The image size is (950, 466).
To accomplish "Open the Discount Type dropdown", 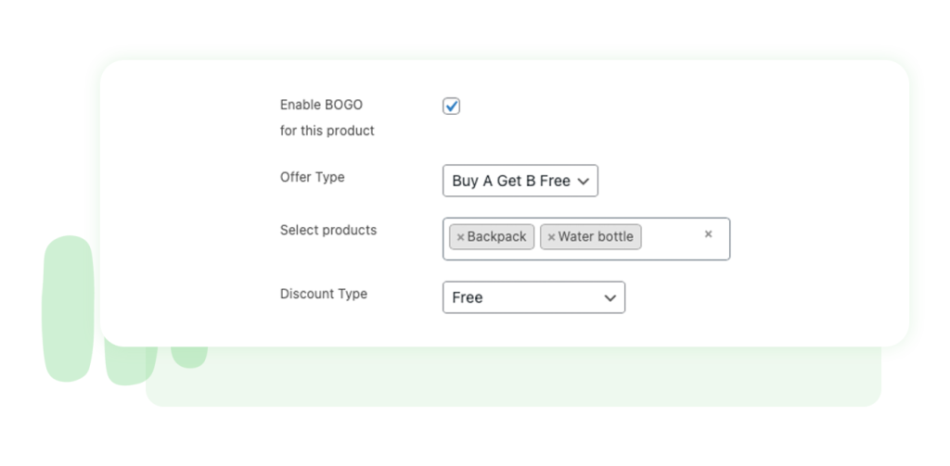I will pyautogui.click(x=533, y=297).
